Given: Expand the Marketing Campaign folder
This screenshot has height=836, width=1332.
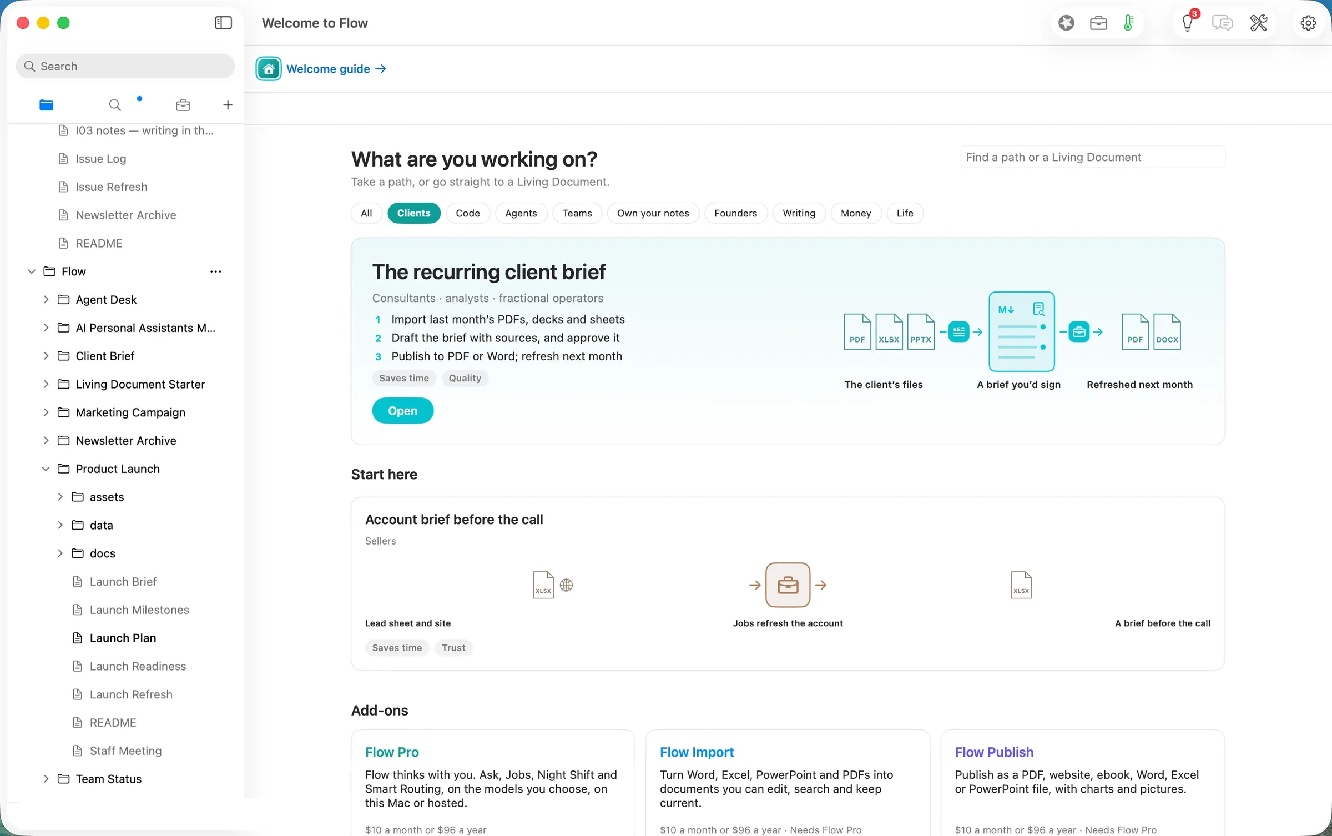Looking at the screenshot, I should pos(46,412).
